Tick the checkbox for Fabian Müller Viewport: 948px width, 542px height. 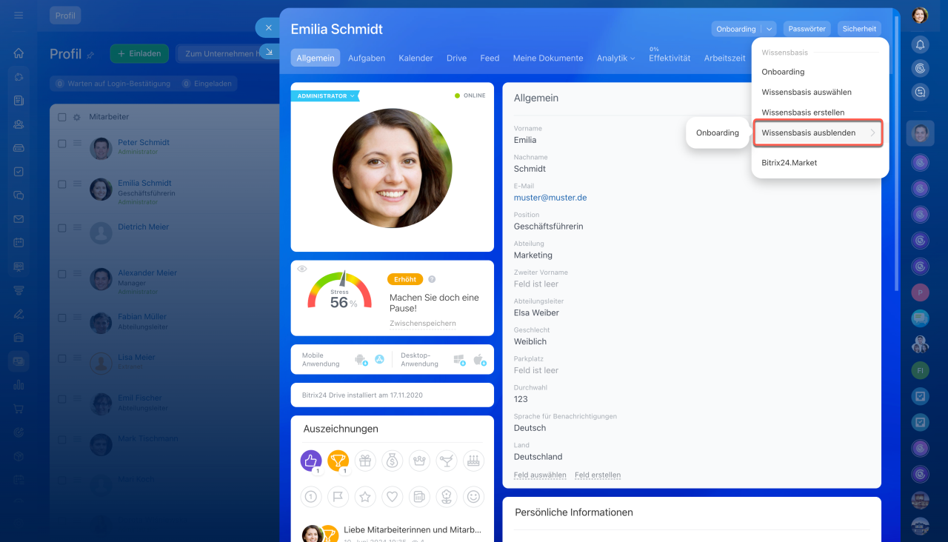(x=62, y=318)
